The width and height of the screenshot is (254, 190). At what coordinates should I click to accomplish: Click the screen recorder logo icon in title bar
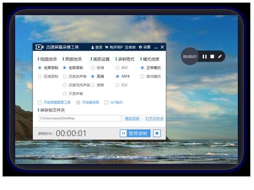tap(39, 47)
